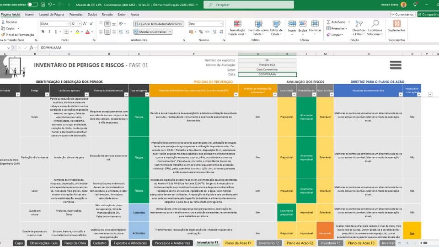Screen dimensions: 439x247
Task: Click the yellow fill color button
Action: point(78,32)
